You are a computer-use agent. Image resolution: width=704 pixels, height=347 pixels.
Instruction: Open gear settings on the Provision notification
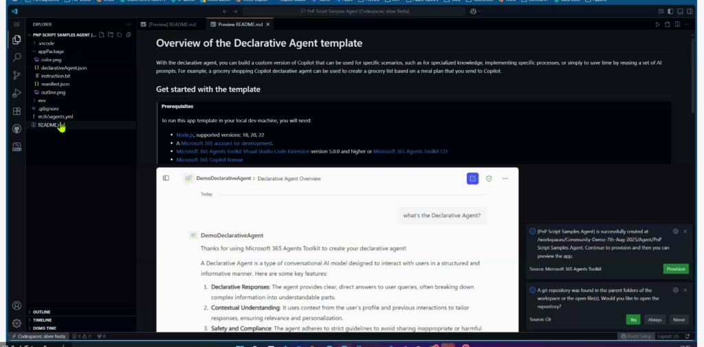[676, 231]
